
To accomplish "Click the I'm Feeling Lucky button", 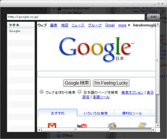I will tap(111, 83).
